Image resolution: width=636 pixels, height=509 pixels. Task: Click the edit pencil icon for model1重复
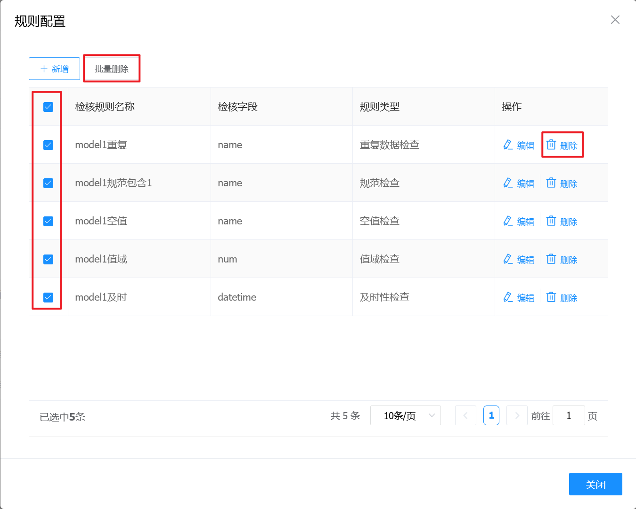(508, 145)
